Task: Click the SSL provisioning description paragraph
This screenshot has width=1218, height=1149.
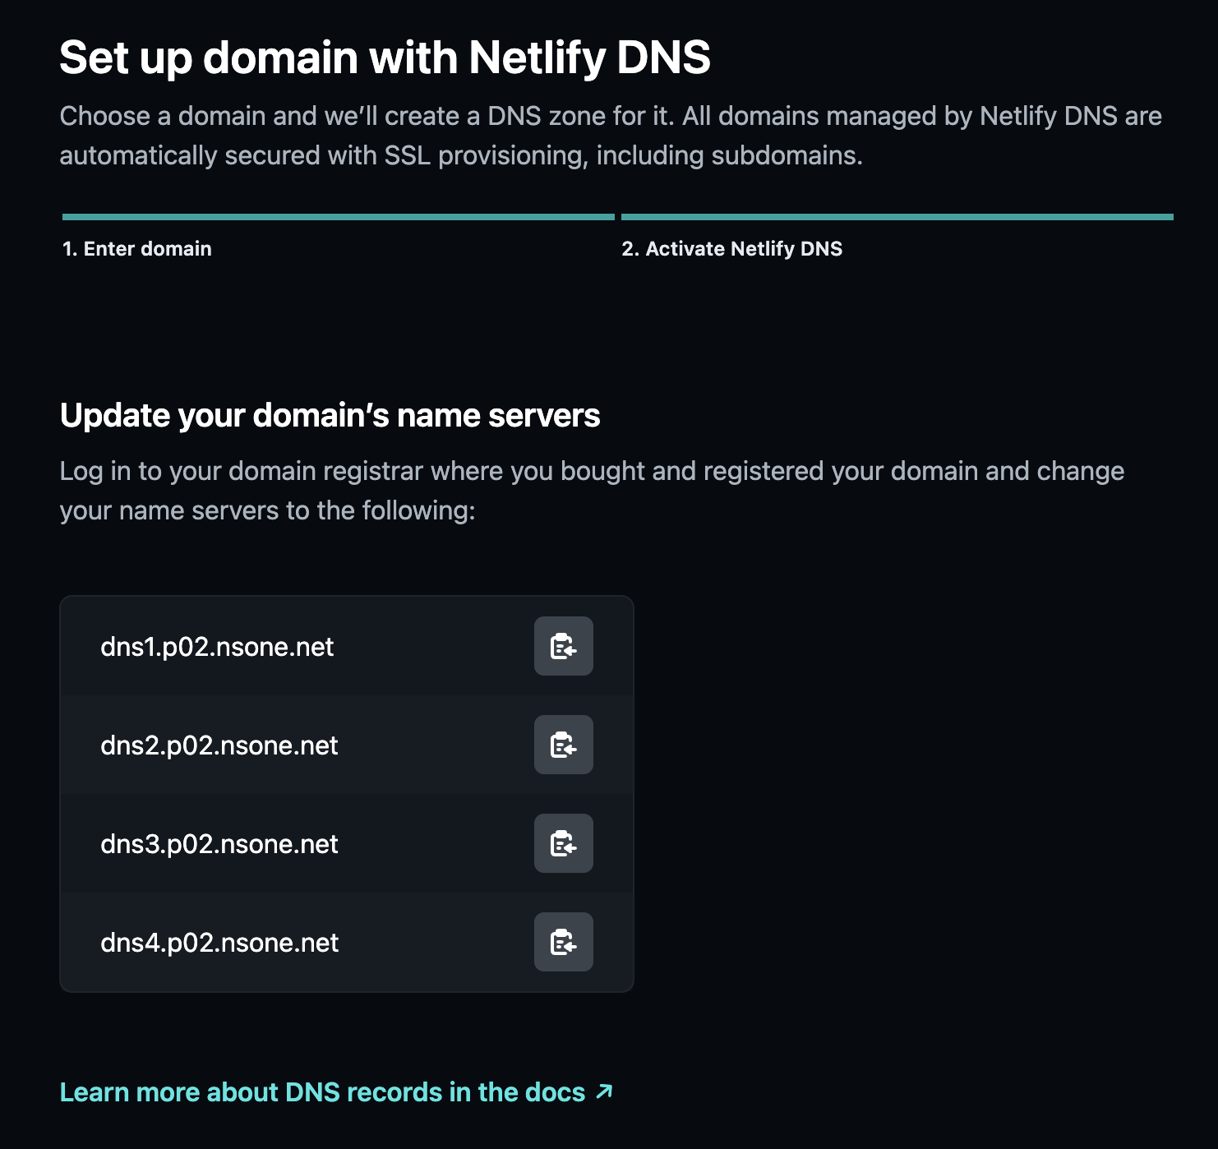Action: click(610, 136)
